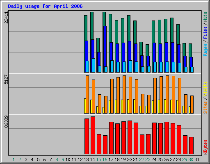The image size is (210, 164).
Task: Click the 5127 axis value
Action: point(6,80)
